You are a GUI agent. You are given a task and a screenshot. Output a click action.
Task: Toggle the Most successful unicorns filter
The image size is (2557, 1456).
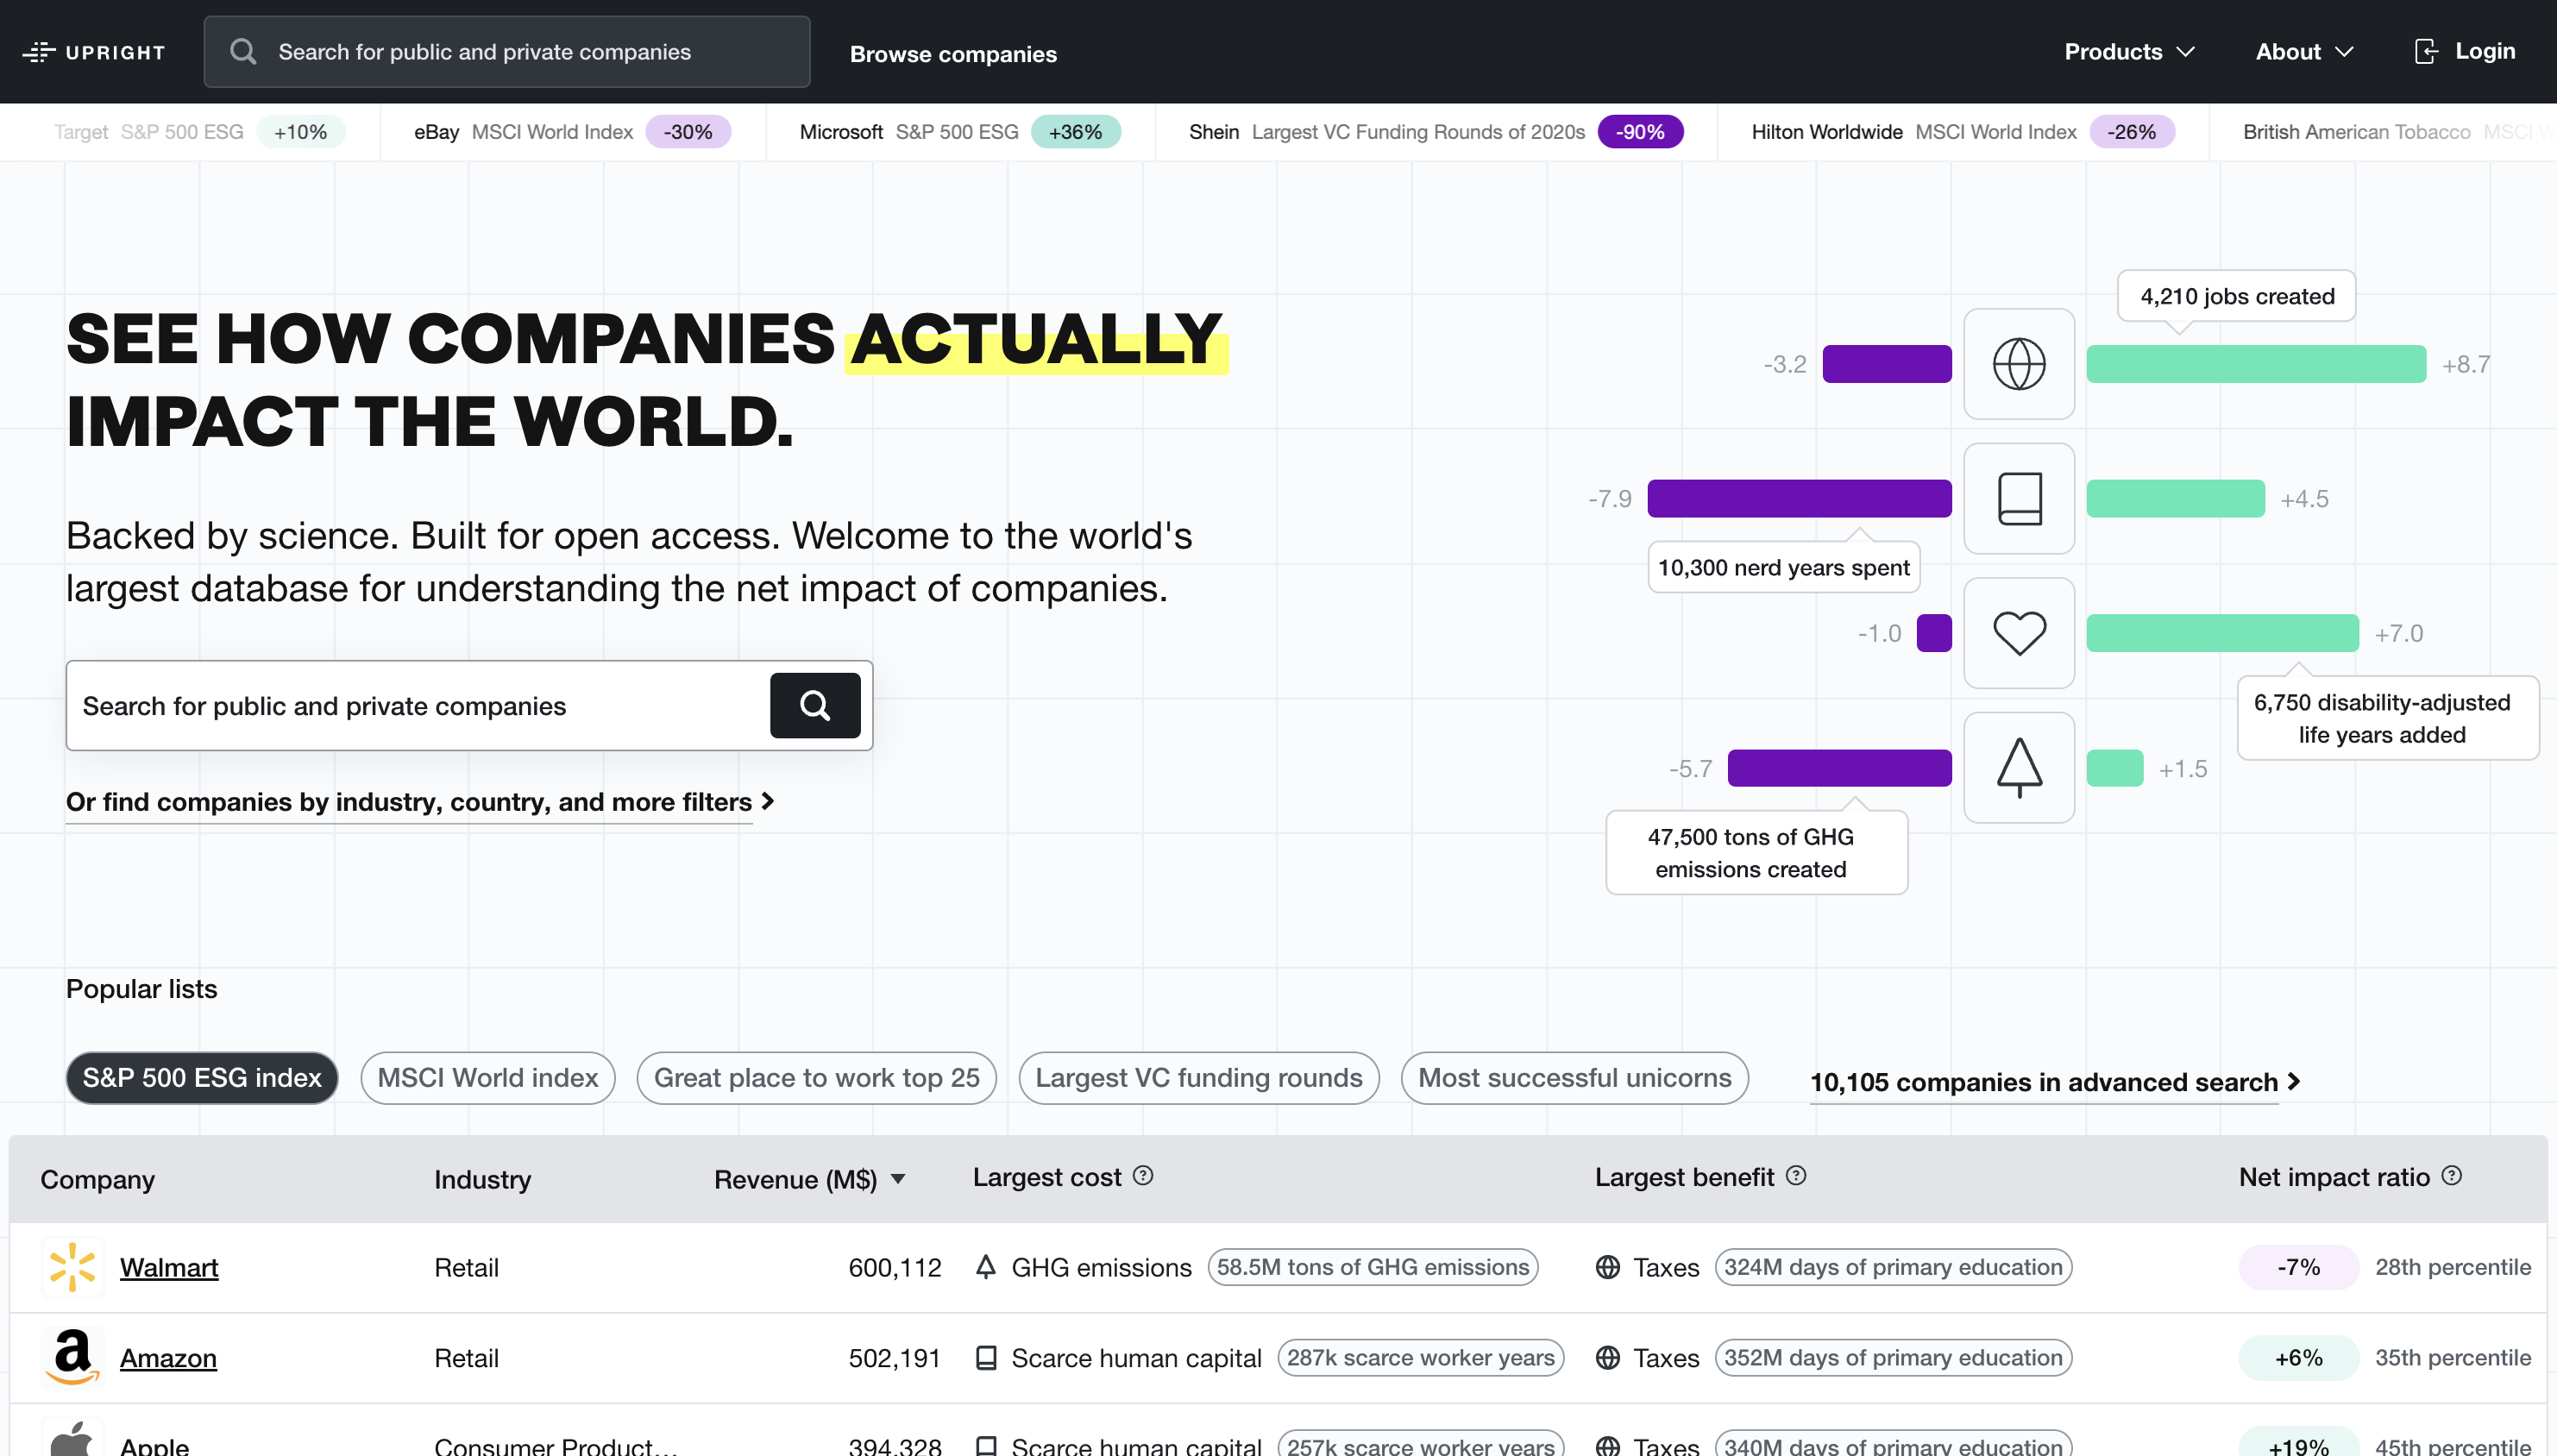click(x=1573, y=1078)
